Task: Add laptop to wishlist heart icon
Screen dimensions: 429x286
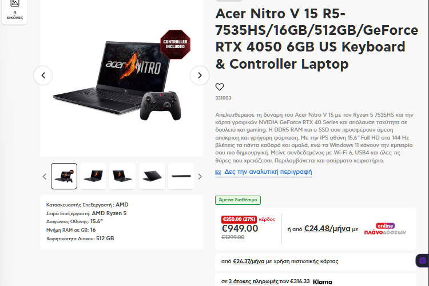Action: coord(220,87)
